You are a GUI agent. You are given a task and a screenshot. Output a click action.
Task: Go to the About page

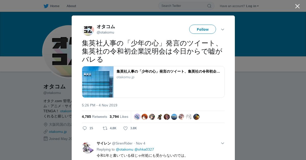(x=71, y=6)
